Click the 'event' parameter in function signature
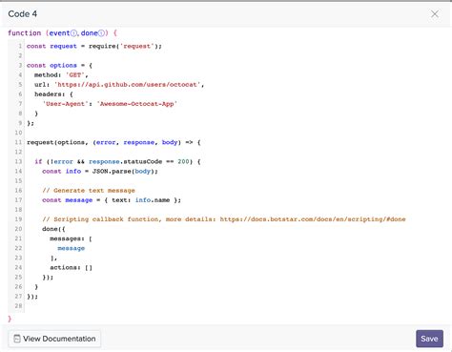The image size is (452, 352). 59,33
